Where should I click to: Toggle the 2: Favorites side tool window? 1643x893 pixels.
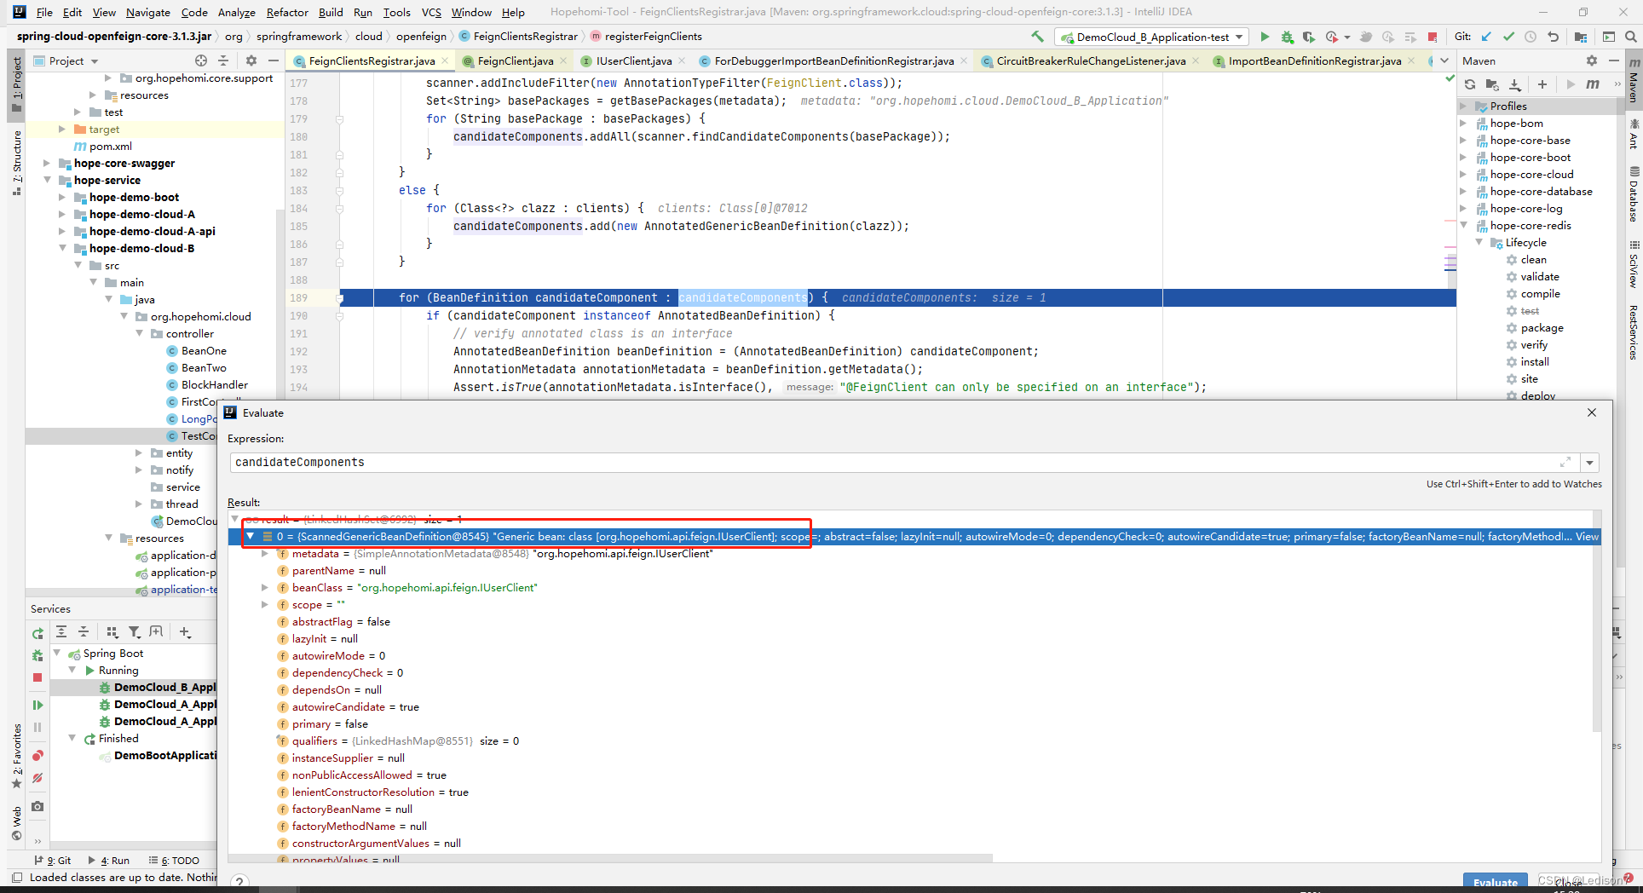click(16, 755)
